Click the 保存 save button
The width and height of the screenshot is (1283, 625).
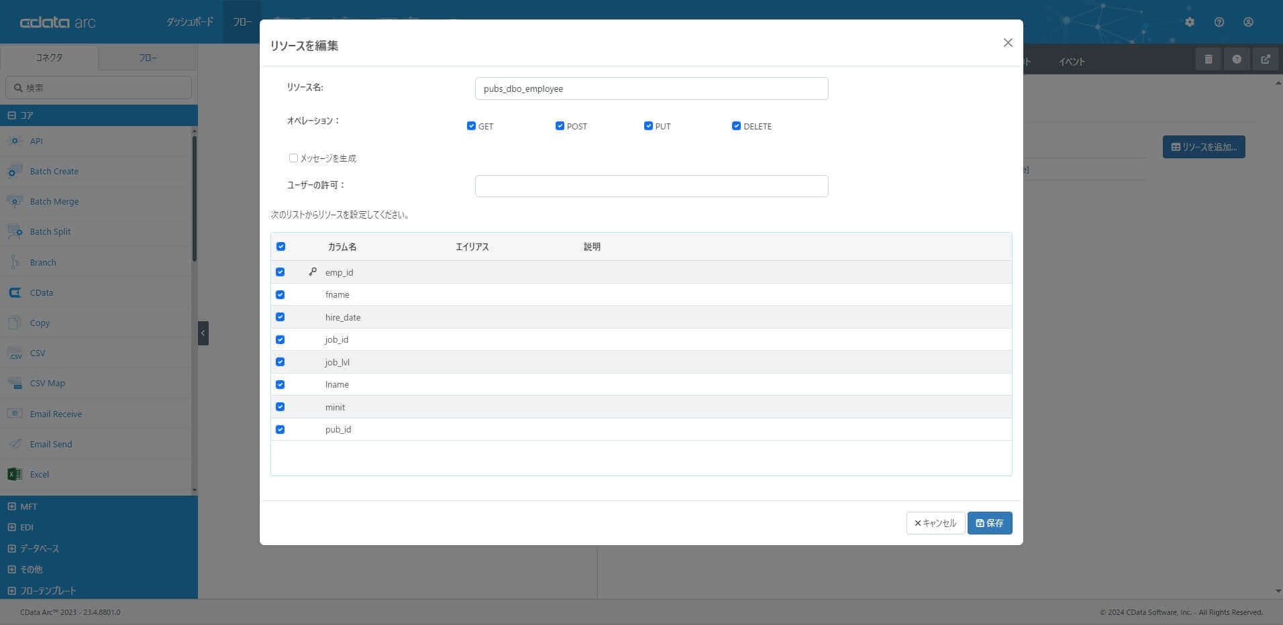990,523
